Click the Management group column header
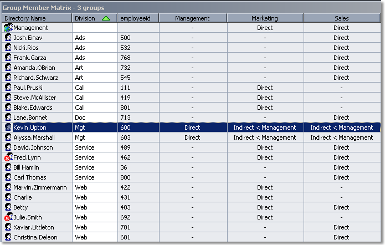This screenshot has width=385, height=245. 192,18
